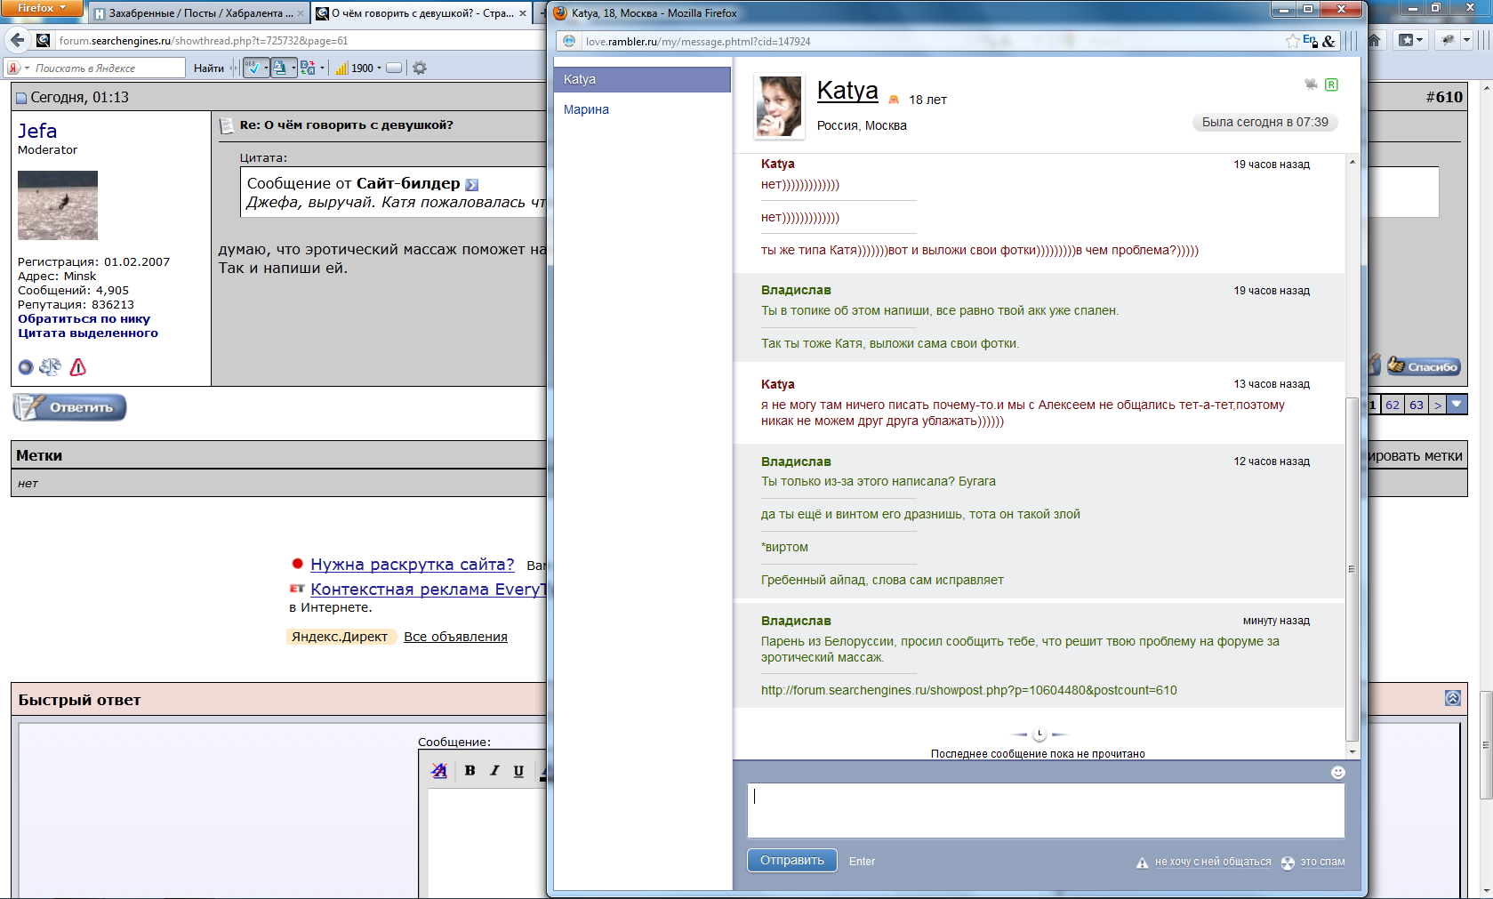
Task: Open the spell check dropdown arrow in Yandex bar
Action: pyautogui.click(x=266, y=68)
